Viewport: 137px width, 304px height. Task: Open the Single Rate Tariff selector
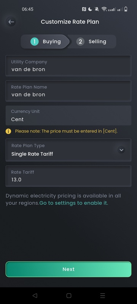(68, 150)
